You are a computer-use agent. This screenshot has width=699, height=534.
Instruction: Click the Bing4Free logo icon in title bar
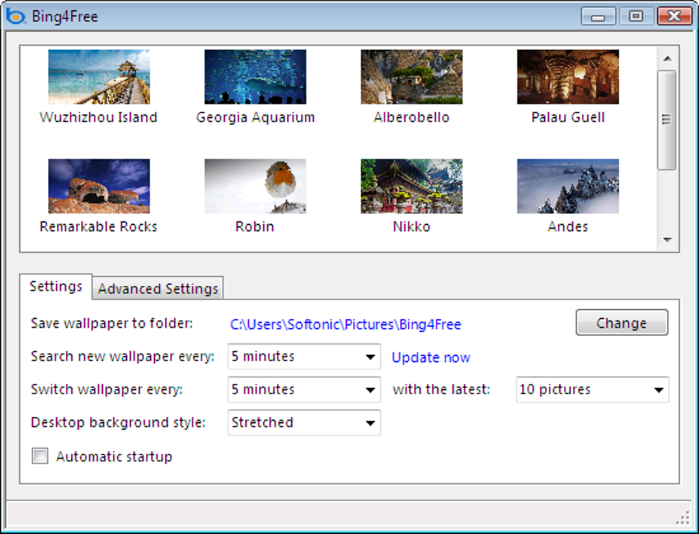[x=16, y=16]
